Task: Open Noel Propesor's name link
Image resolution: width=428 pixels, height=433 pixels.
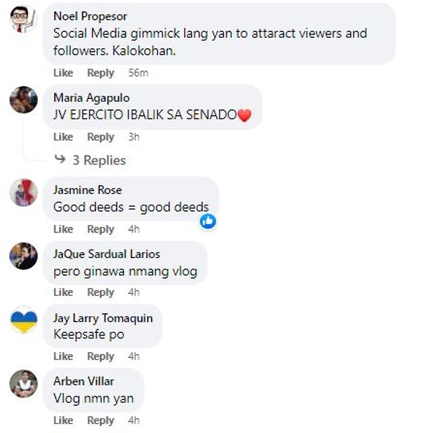Action: pos(90,17)
